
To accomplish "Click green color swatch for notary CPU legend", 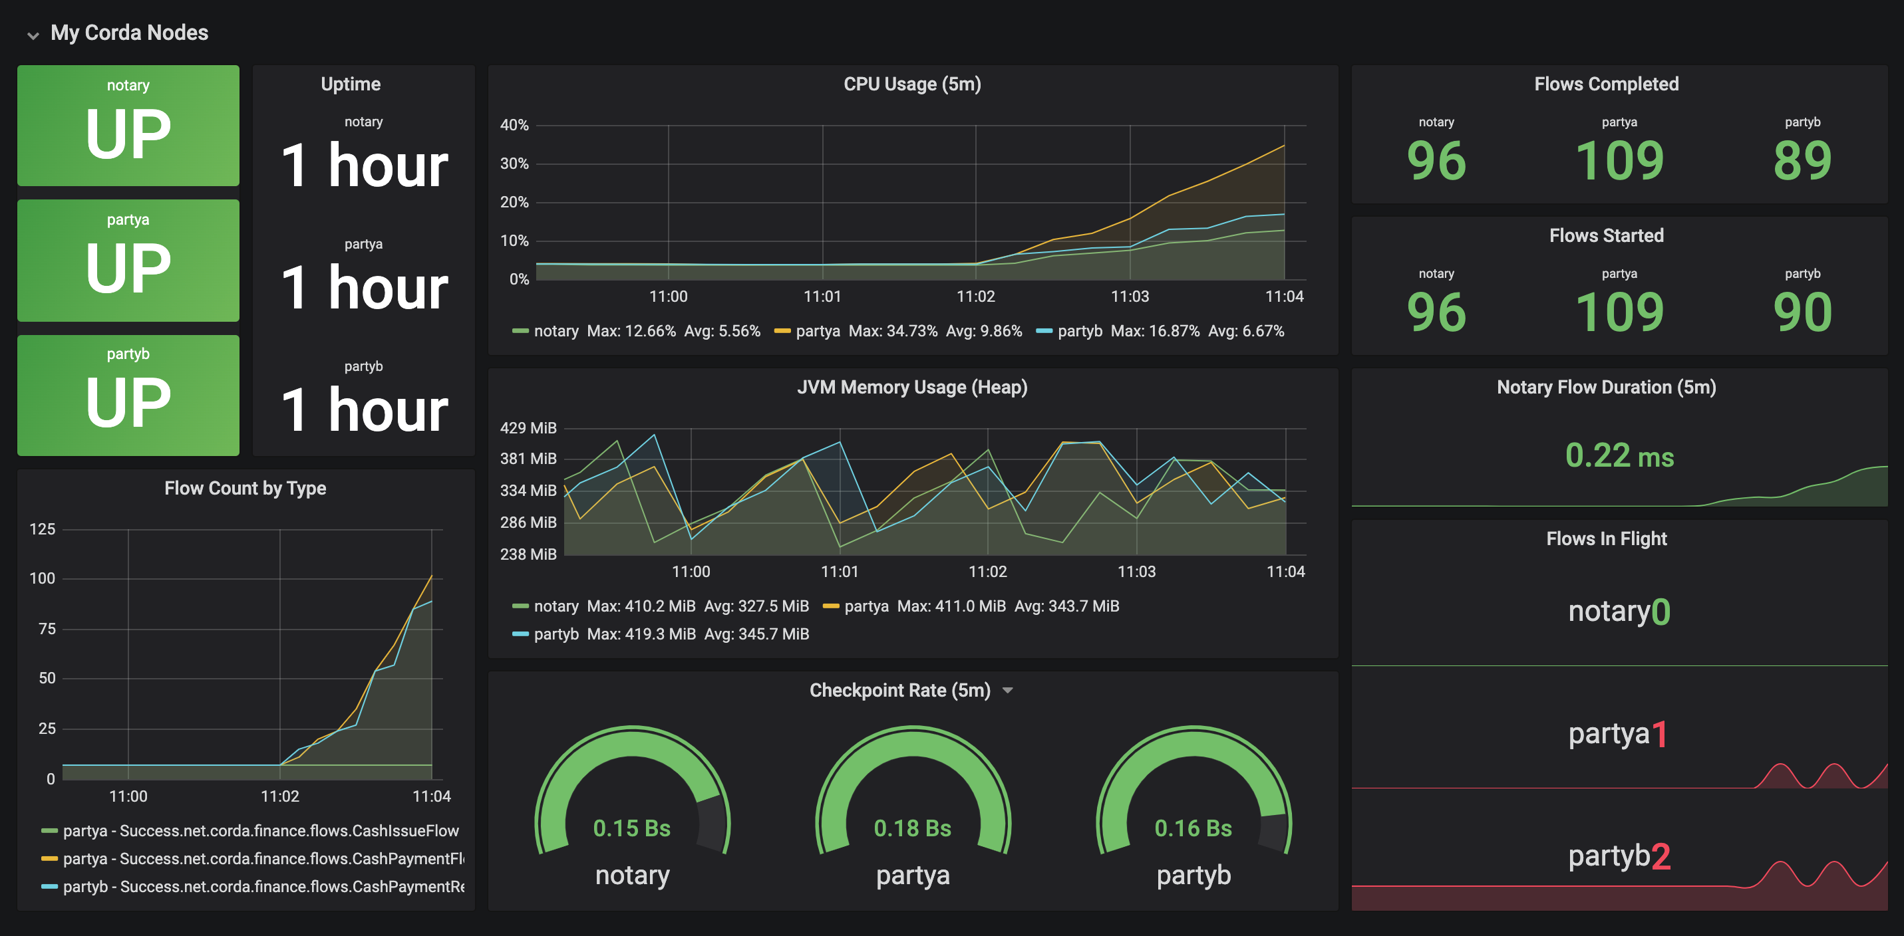I will click(x=520, y=331).
